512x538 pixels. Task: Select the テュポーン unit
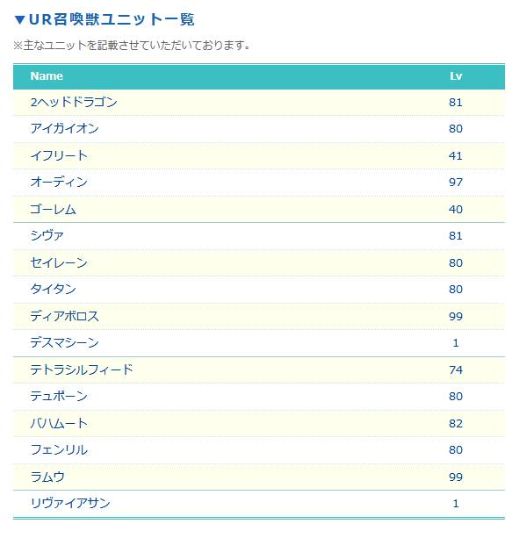click(x=59, y=397)
